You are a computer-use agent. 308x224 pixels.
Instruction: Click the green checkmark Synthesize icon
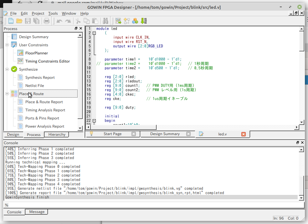14,69
